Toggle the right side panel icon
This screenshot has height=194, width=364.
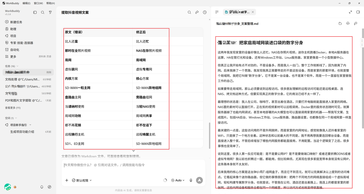[358, 12]
